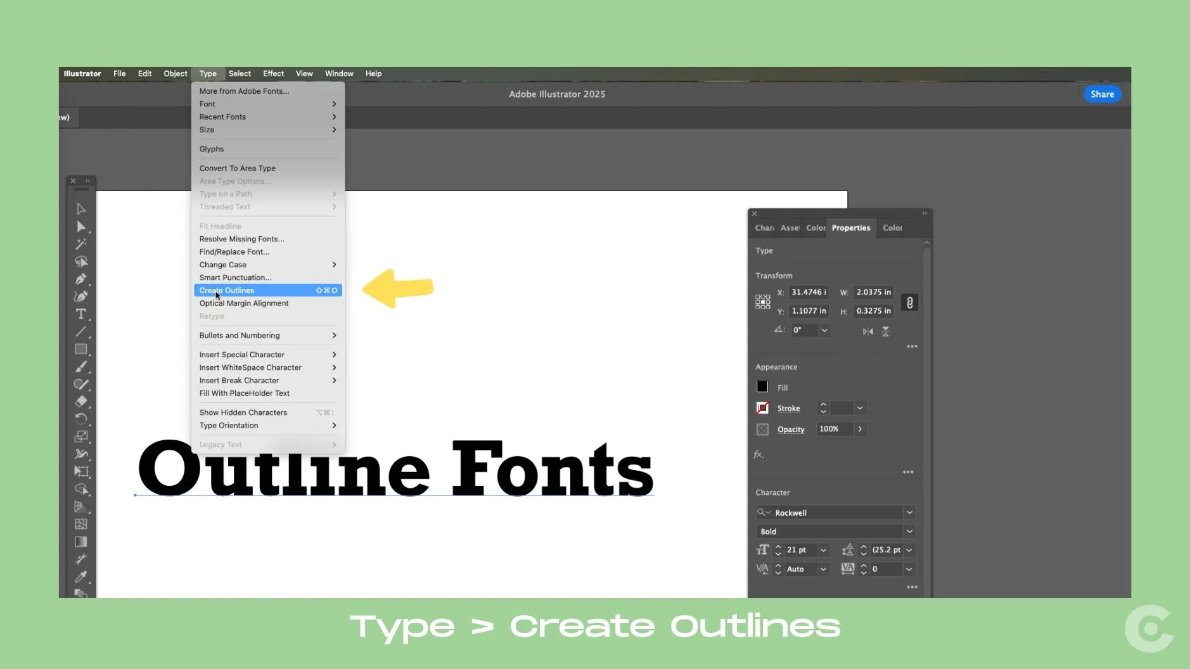The width and height of the screenshot is (1190, 669).
Task: Open effects via the fx icon
Action: [x=759, y=454]
